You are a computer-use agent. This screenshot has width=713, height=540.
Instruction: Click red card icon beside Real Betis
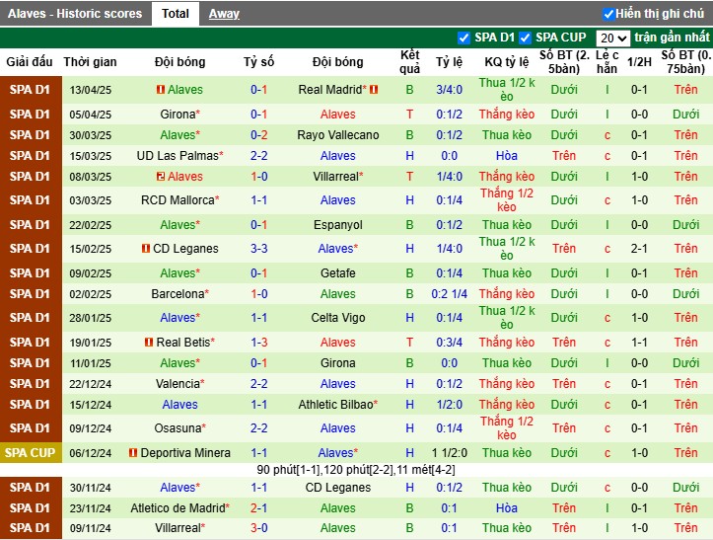(149, 342)
